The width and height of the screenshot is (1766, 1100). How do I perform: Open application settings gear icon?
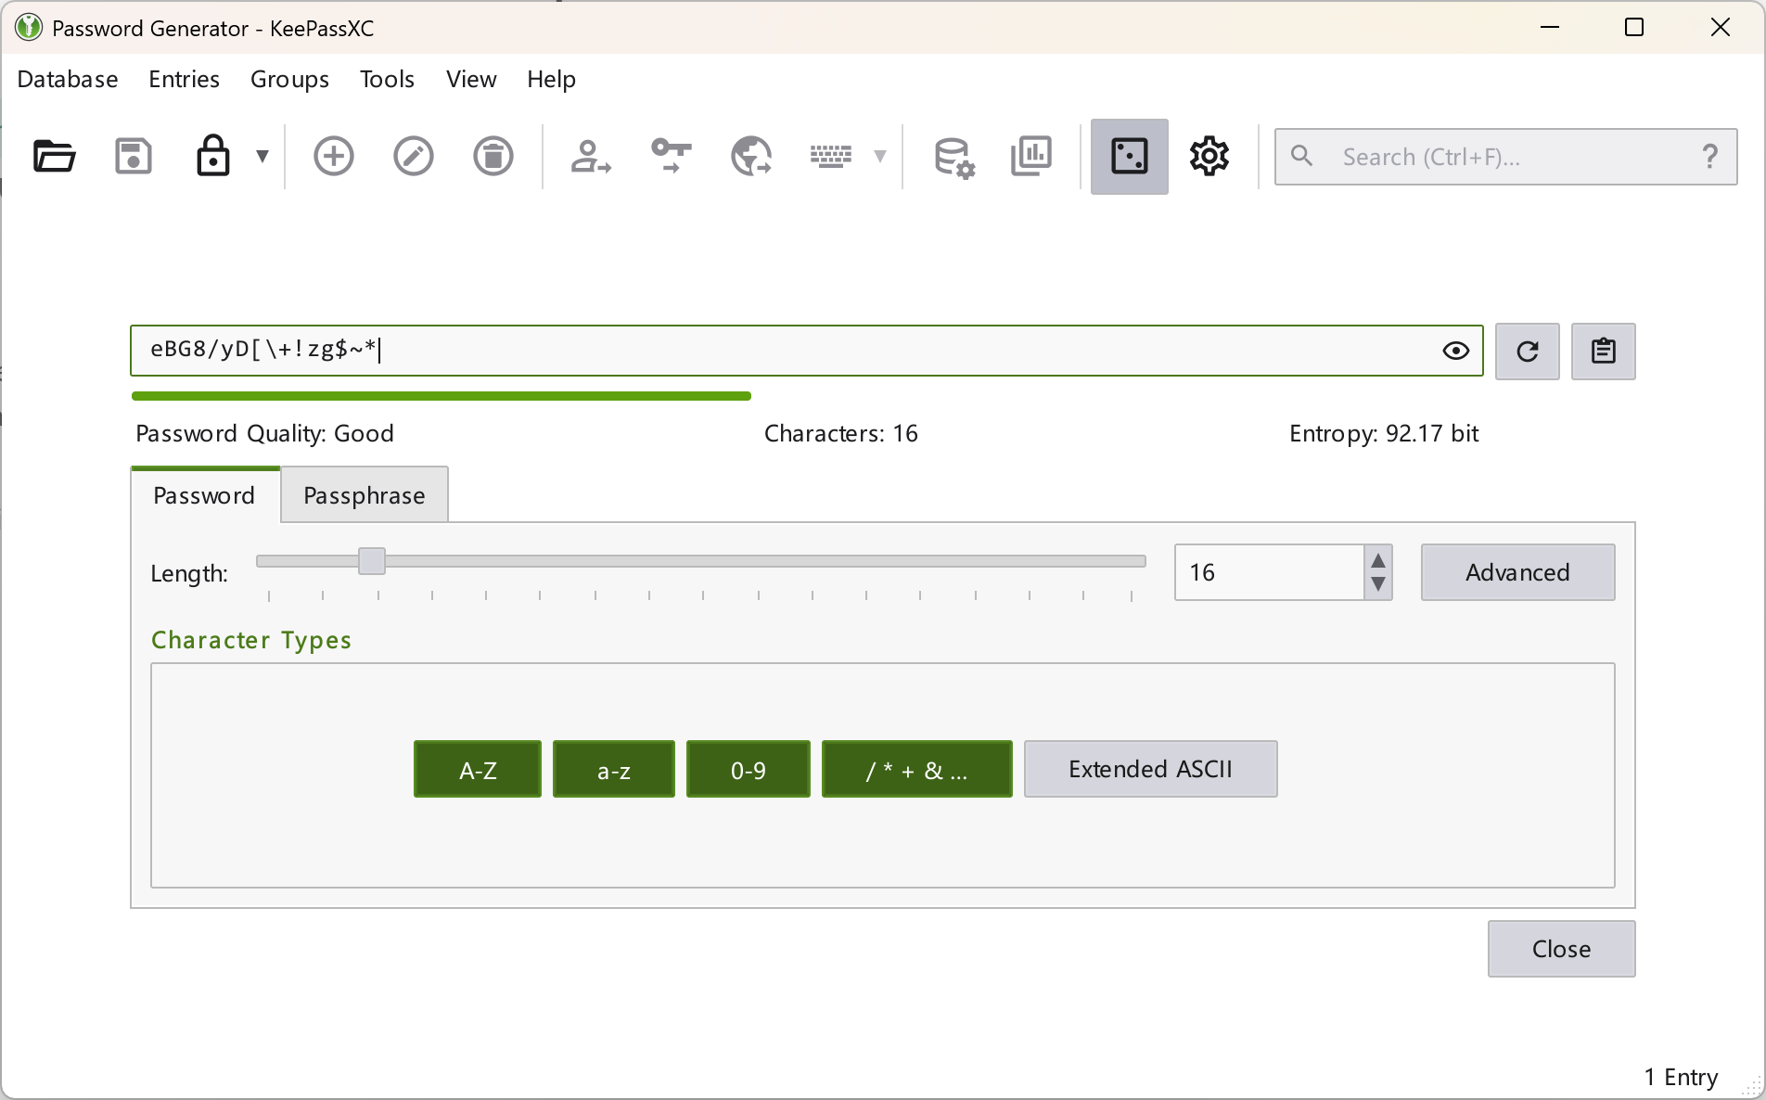pos(1209,156)
